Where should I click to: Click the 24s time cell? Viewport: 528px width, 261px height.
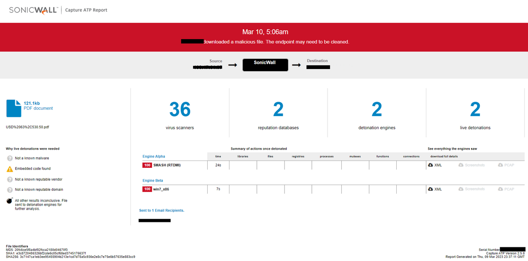click(218, 165)
